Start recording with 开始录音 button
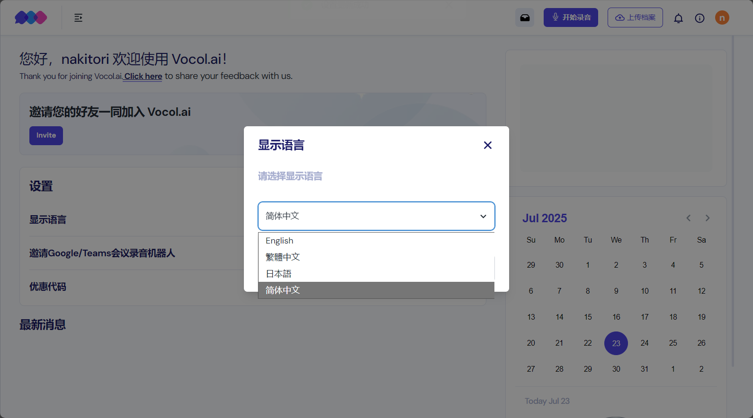The width and height of the screenshot is (753, 418). (x=571, y=17)
